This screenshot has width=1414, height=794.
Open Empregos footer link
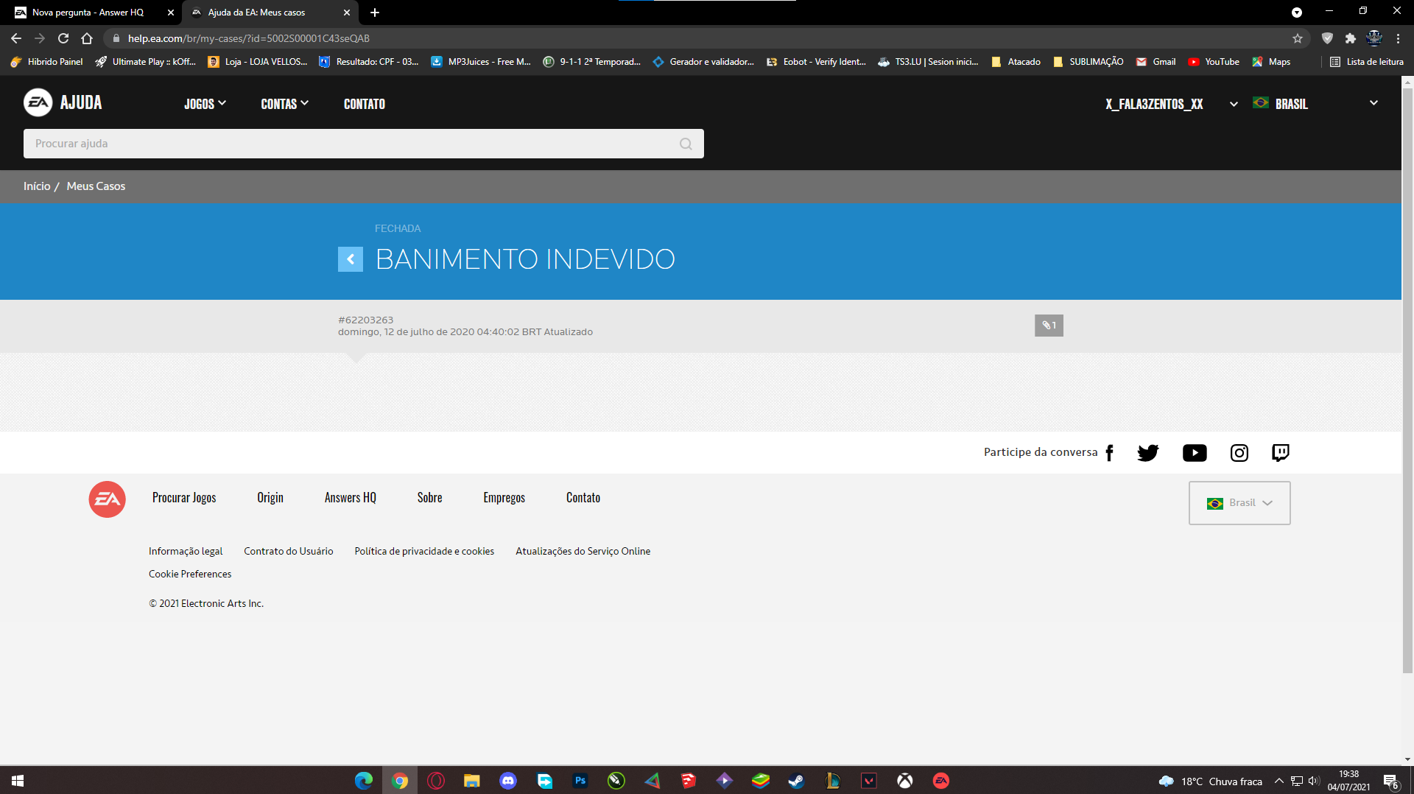pyautogui.click(x=504, y=498)
